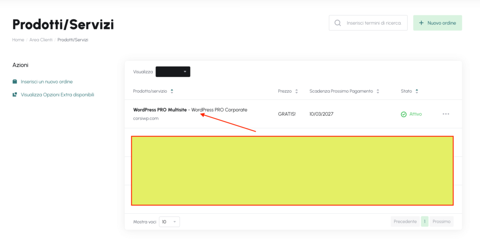This screenshot has height=239, width=480.
Task: Go to the Precedente page
Action: click(x=405, y=222)
